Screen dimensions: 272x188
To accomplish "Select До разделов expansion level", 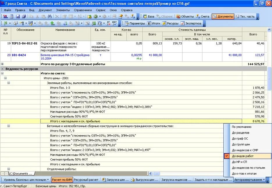I will point(248,133).
